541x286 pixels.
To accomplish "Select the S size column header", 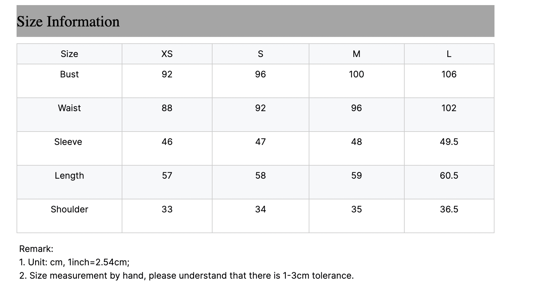I will 260,54.
